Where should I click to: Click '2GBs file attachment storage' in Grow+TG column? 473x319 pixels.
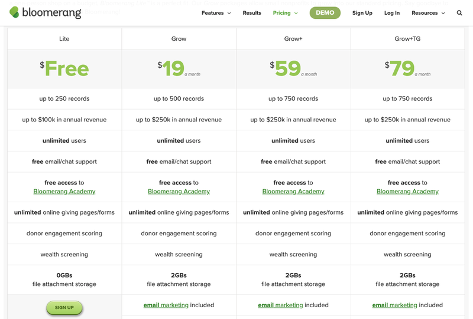tap(407, 279)
